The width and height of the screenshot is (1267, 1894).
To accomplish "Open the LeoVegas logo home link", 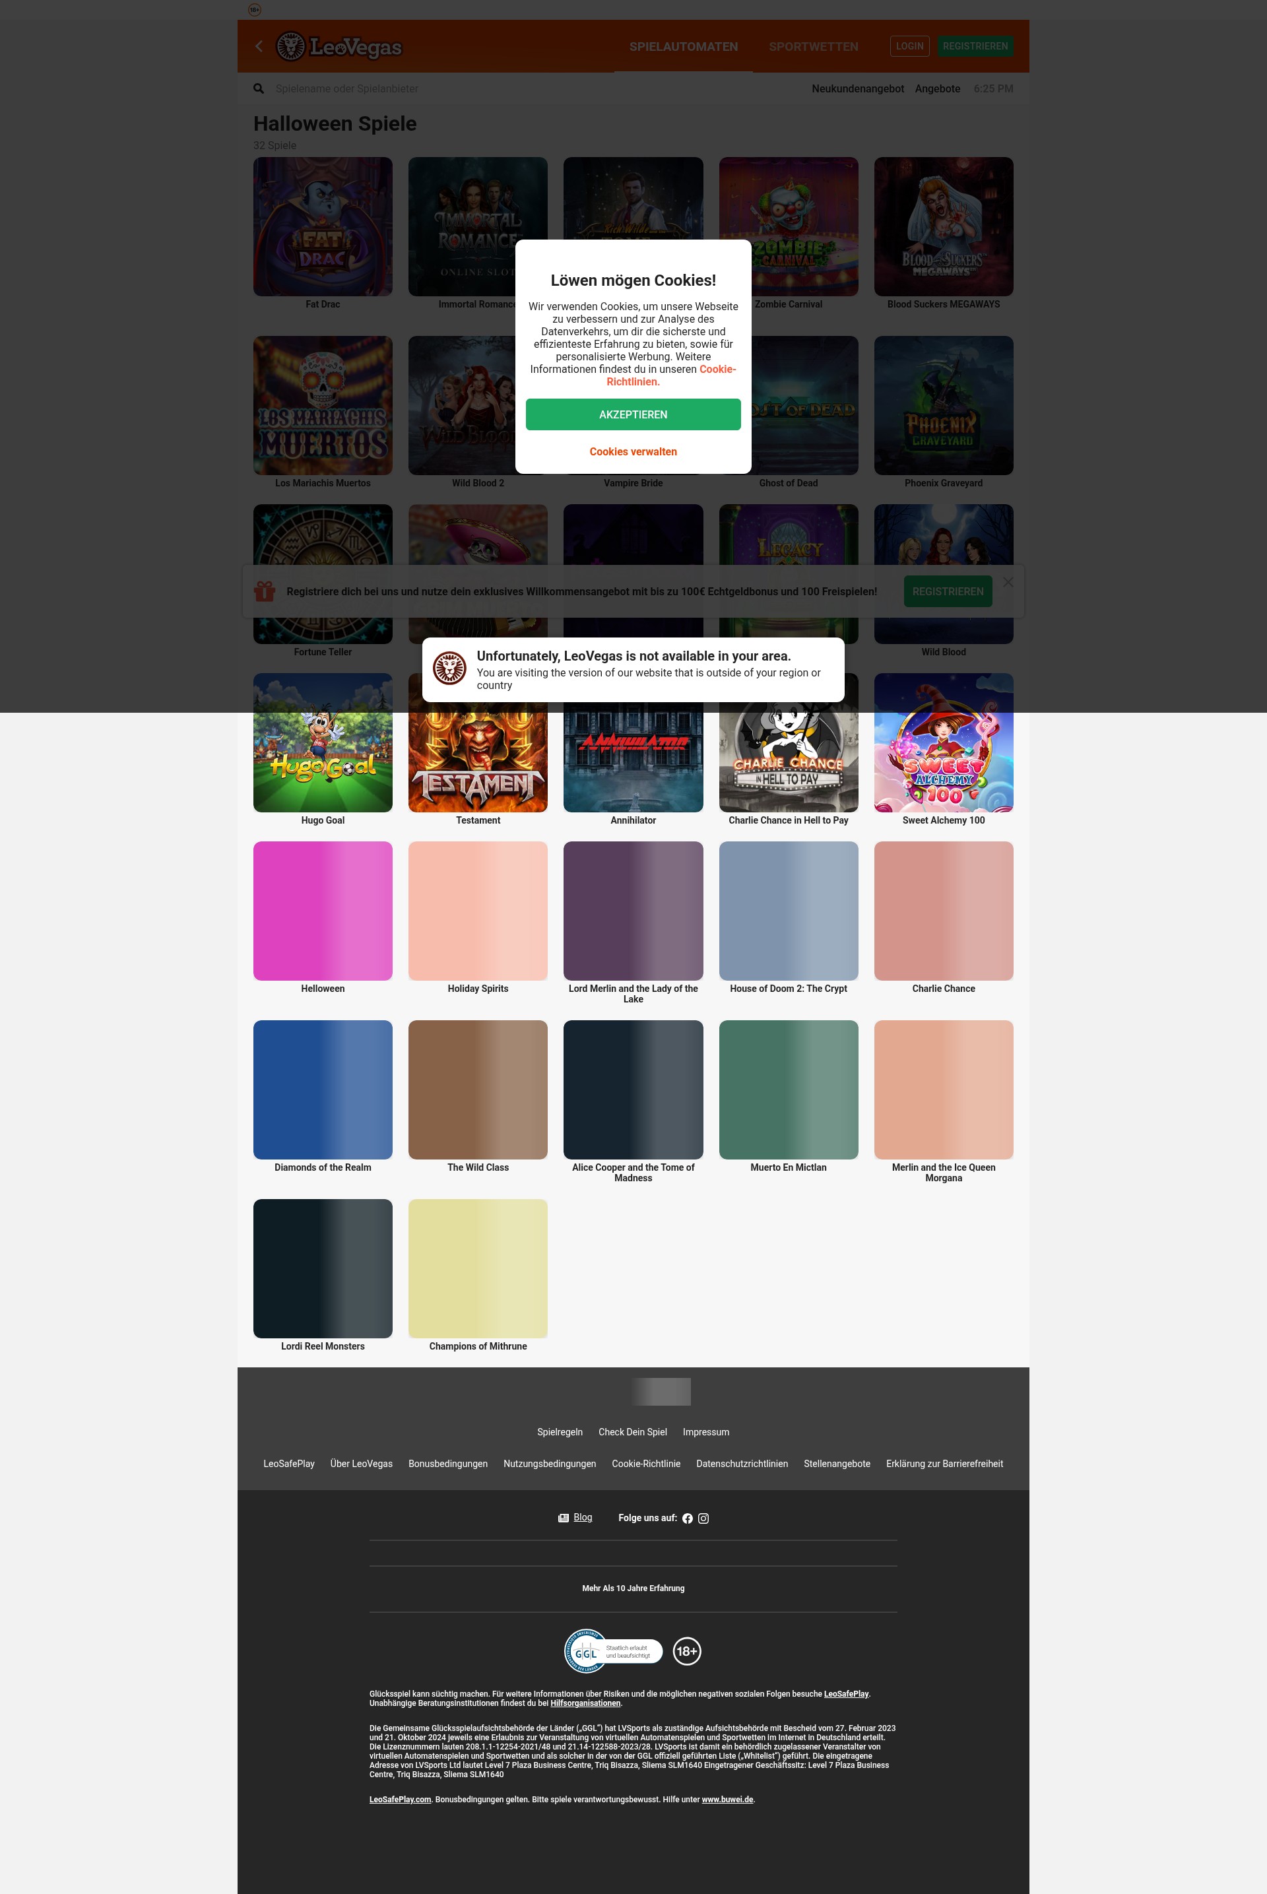I will [339, 47].
